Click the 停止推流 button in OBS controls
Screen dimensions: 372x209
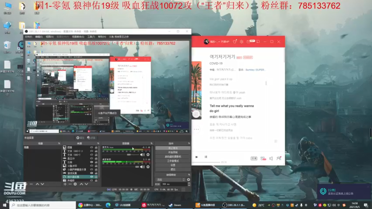[x=173, y=148]
